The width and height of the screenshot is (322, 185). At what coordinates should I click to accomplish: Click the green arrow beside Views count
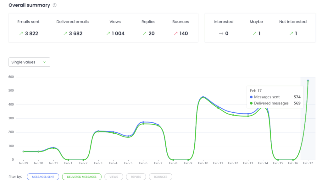(x=108, y=33)
